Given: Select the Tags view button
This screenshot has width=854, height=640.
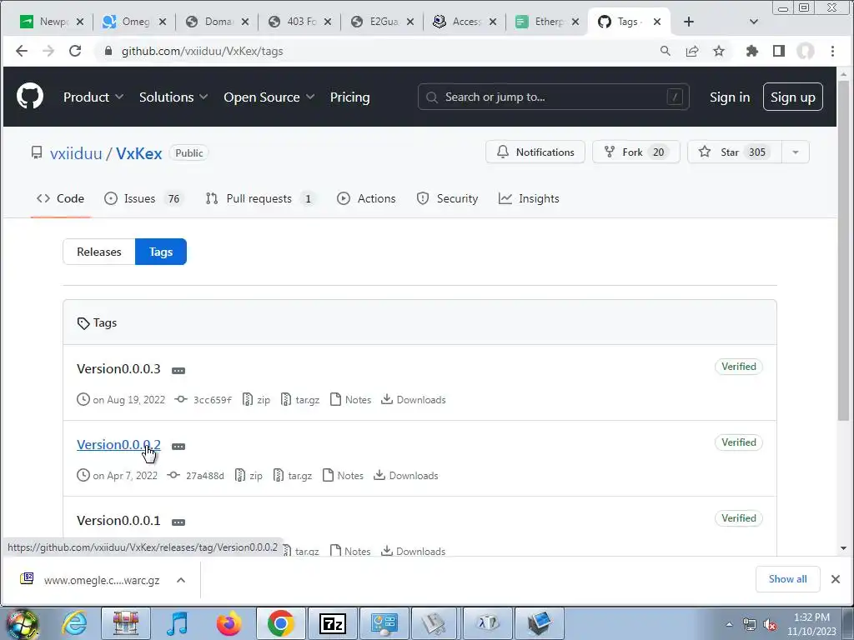Looking at the screenshot, I should (161, 252).
